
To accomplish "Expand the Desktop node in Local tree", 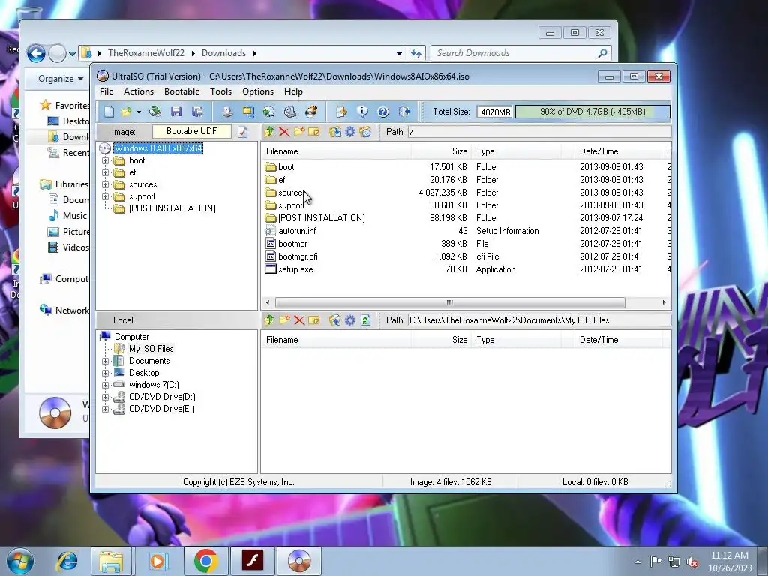I will [105, 373].
